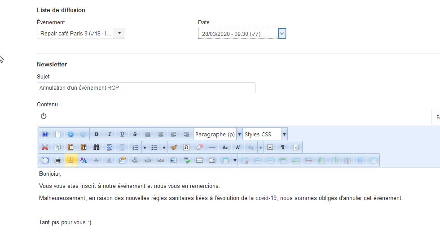Click the text 'Vous vous etes inscrit'
The width and height of the screenshot is (440, 244).
pos(67,186)
